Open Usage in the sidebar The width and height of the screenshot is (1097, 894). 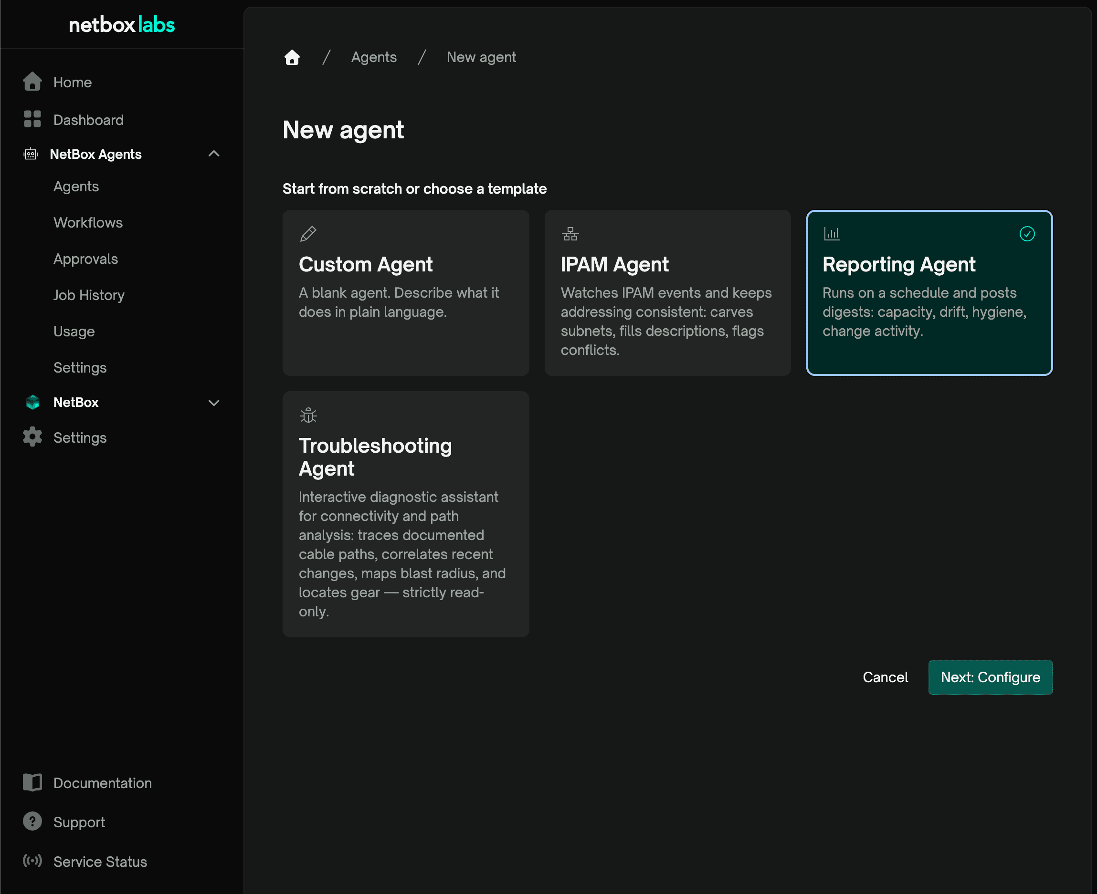(74, 331)
